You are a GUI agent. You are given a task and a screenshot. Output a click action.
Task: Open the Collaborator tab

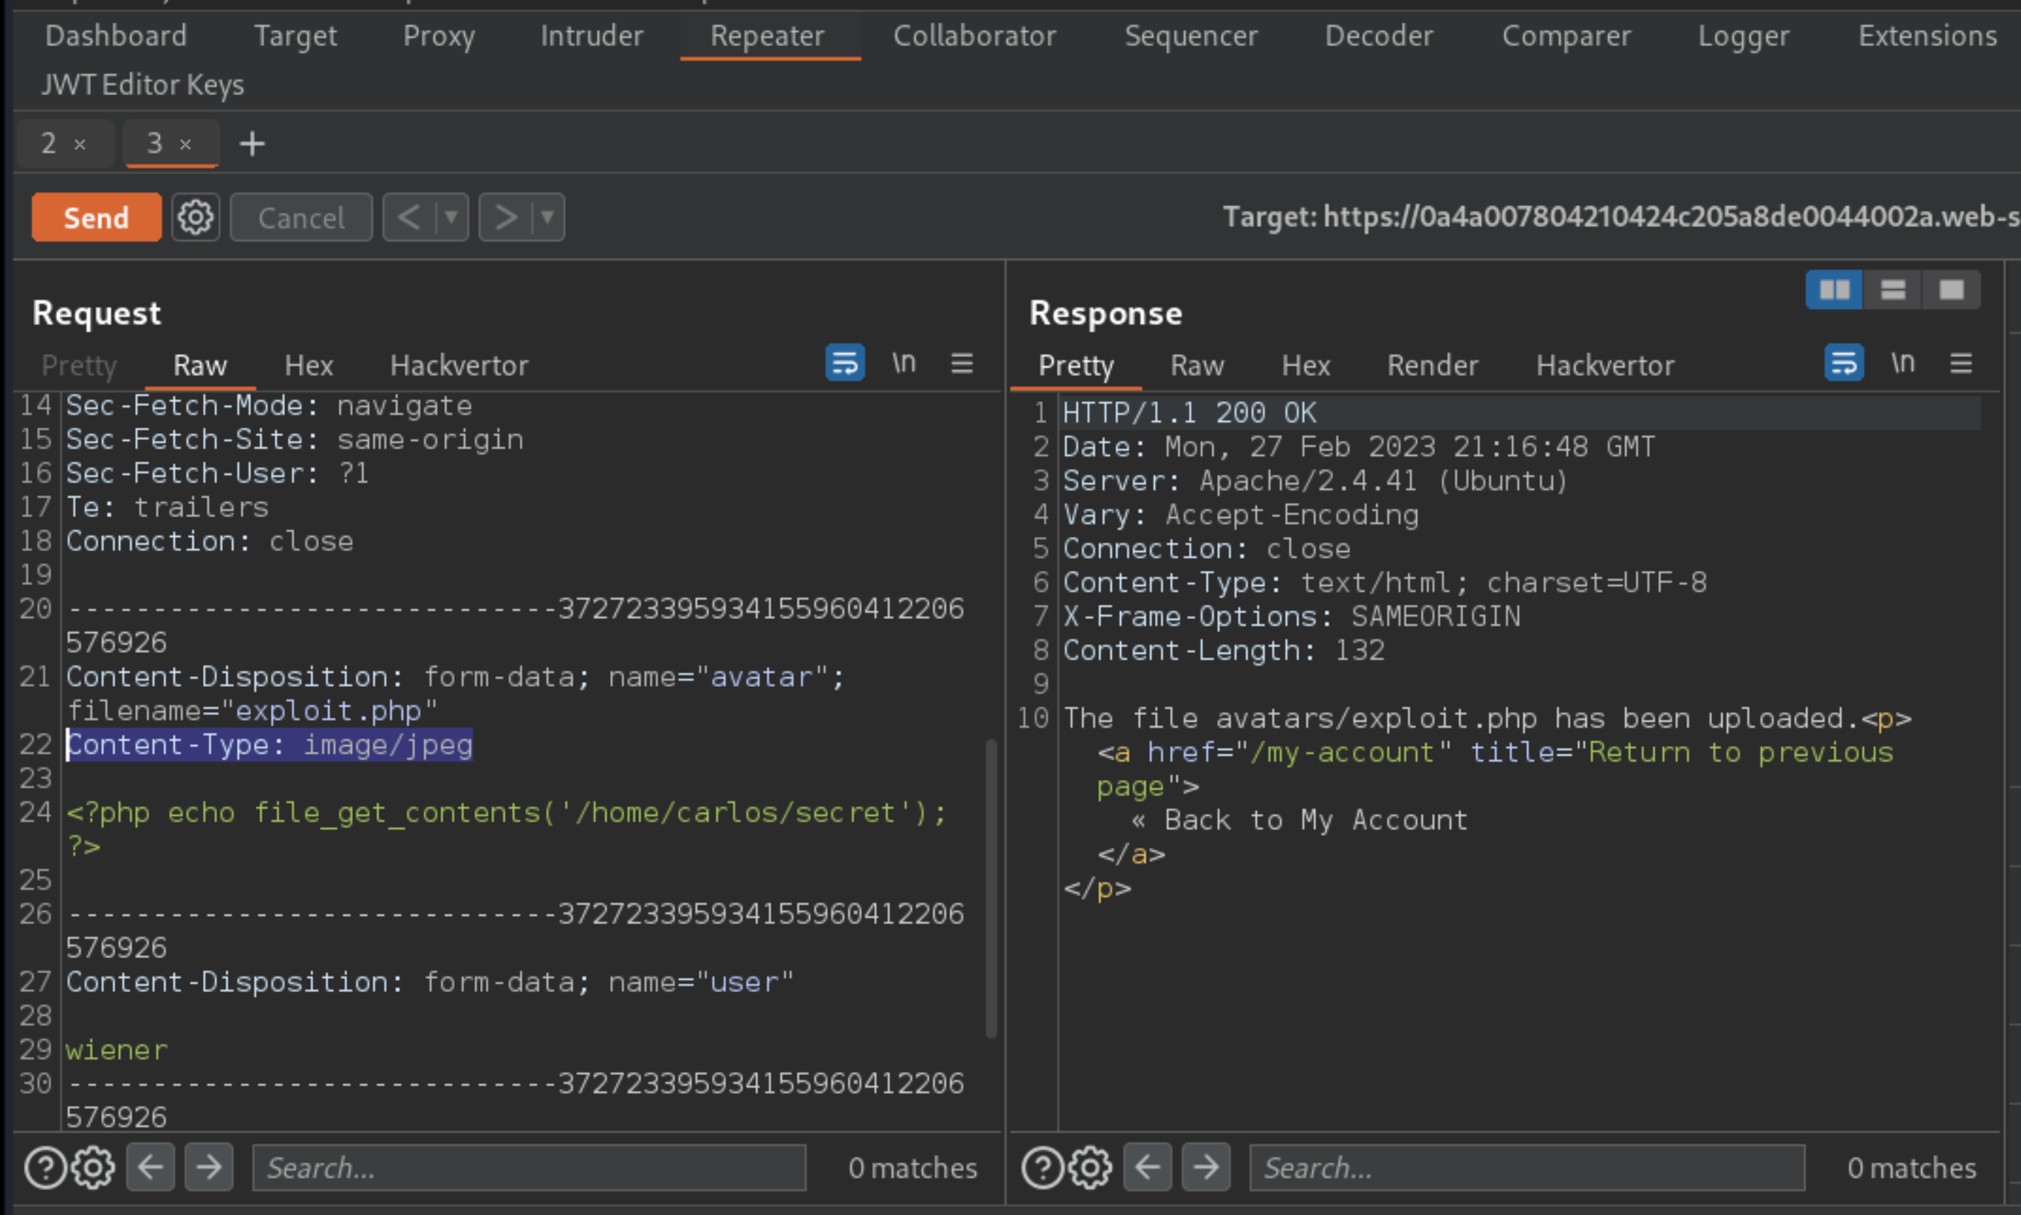click(x=974, y=36)
